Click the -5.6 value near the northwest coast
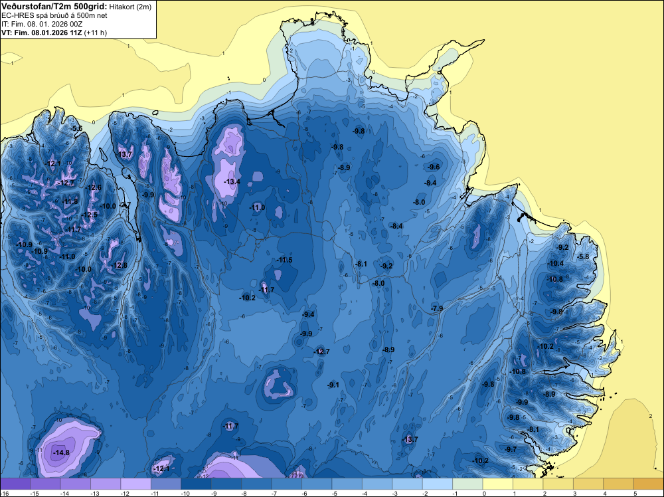The width and height of the screenshot is (664, 497). click(x=76, y=128)
